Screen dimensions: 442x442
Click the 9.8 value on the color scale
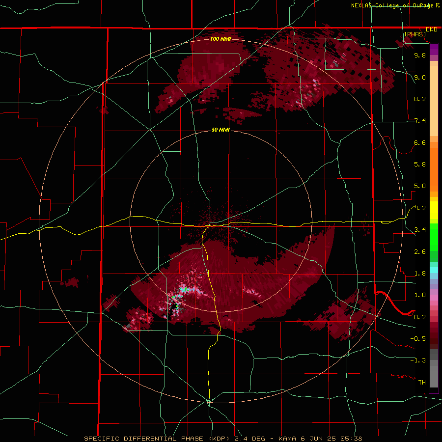point(420,55)
